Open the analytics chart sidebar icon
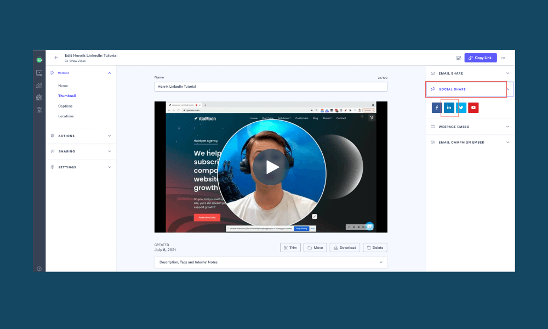The width and height of the screenshot is (548, 329). click(x=39, y=86)
